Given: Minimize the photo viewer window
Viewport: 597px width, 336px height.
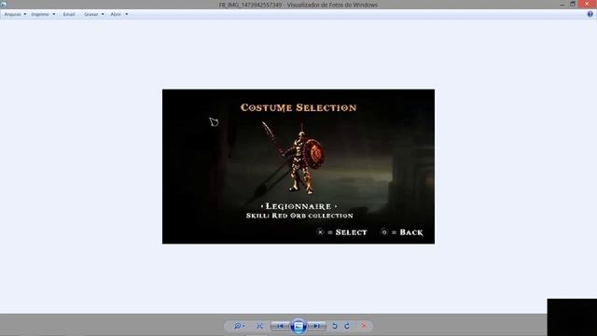Looking at the screenshot, I should tap(562, 4).
